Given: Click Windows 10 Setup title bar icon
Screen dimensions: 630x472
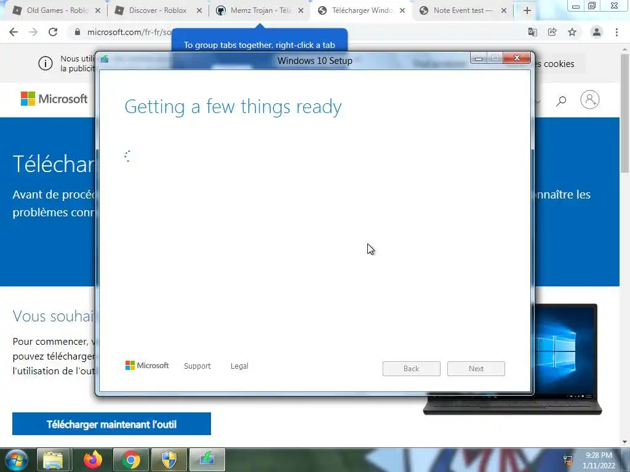Looking at the screenshot, I should (105, 60).
